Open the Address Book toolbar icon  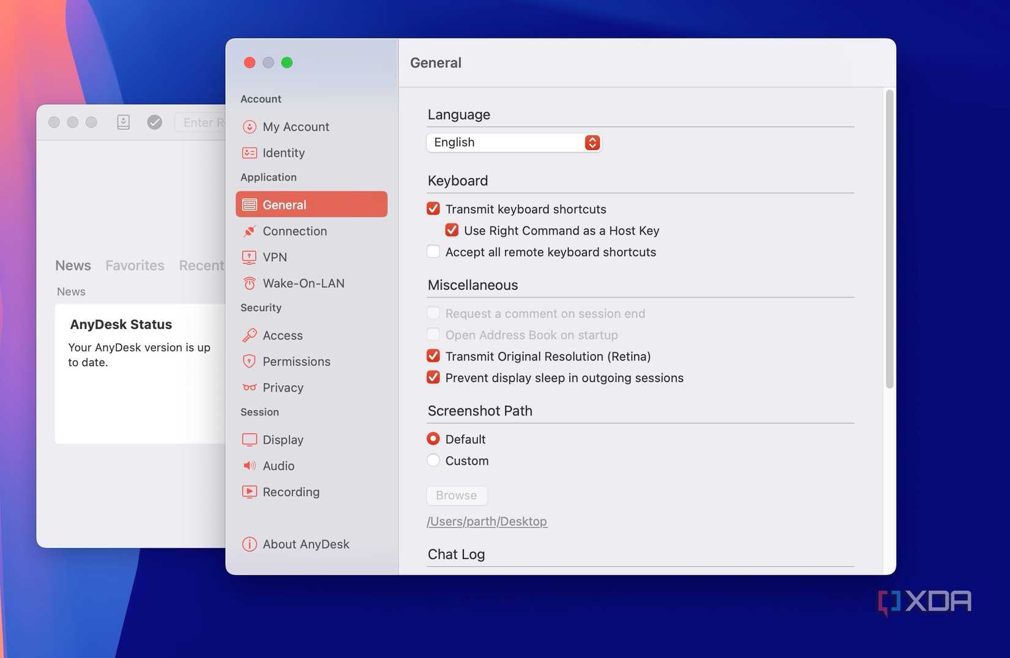[x=123, y=122]
